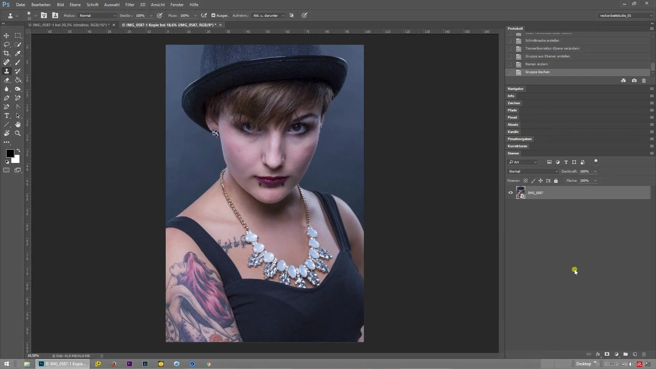656x369 pixels.
Task: Toggle lock all for the layer
Action: (x=556, y=181)
